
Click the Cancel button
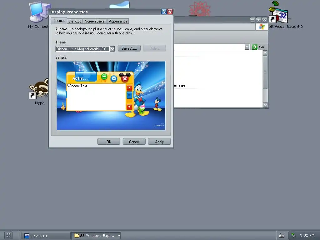pos(134,142)
